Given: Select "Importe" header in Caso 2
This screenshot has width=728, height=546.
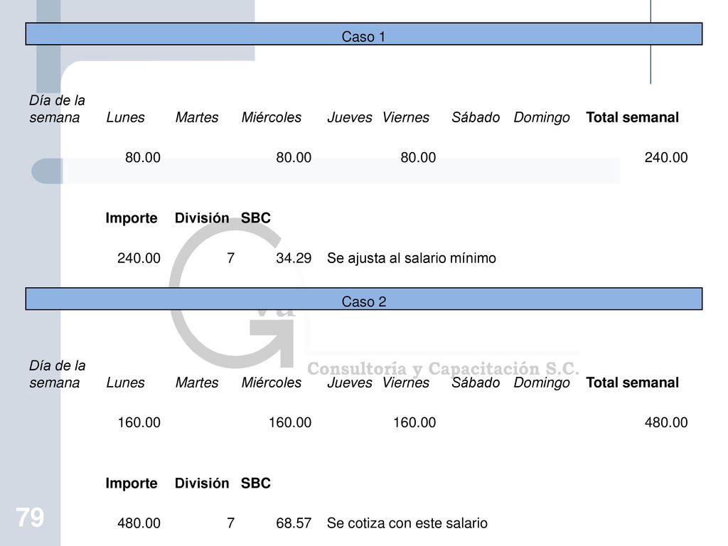Looking at the screenshot, I should click(x=132, y=483).
